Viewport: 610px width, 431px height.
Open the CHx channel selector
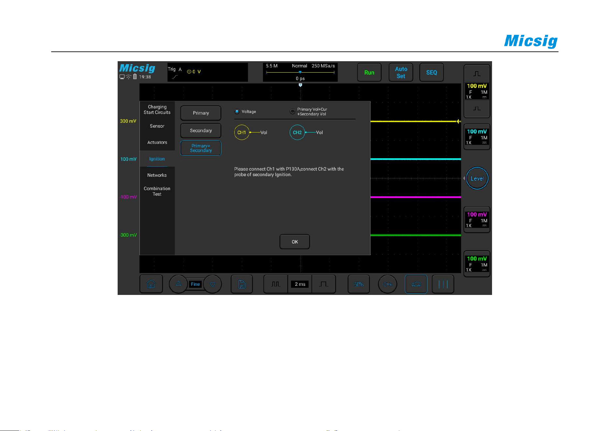coord(387,284)
